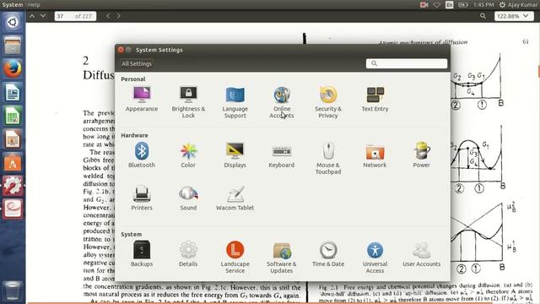Viewport: 540px width, 304px height.
Task: Go to previous page in document viewer
Action: pos(32,16)
